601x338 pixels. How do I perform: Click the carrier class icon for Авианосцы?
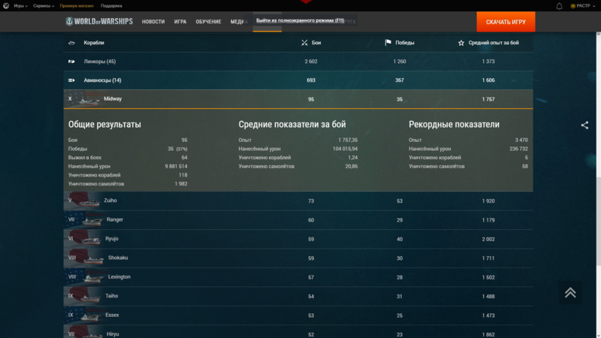71,80
